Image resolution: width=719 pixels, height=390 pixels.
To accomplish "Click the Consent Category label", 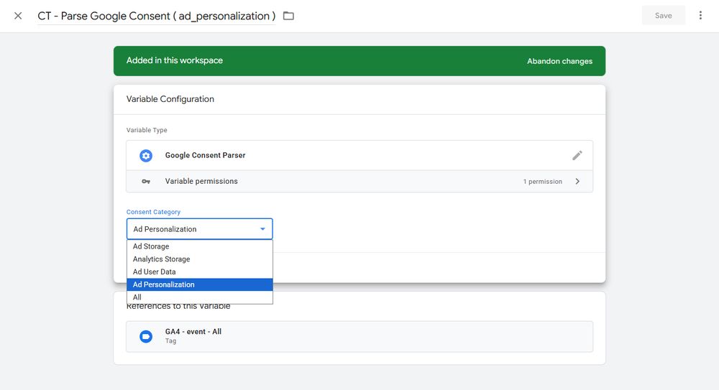I will (x=153, y=212).
